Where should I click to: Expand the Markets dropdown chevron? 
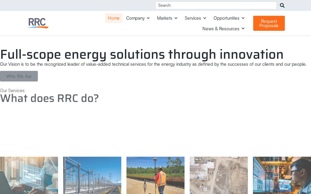tap(176, 18)
